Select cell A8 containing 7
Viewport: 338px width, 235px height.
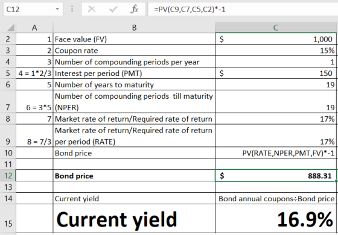point(34,119)
